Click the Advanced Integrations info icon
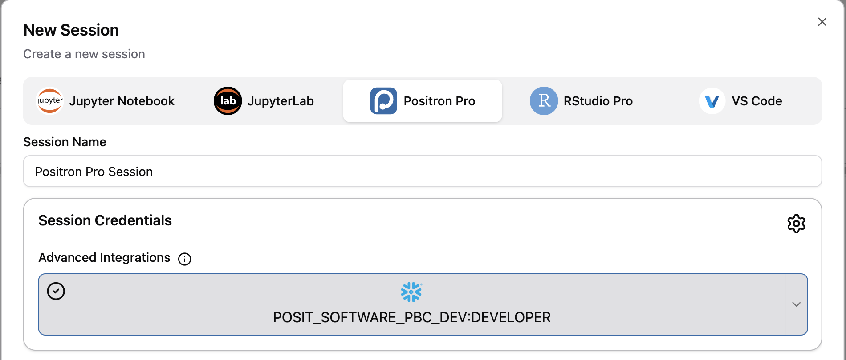 coord(184,259)
